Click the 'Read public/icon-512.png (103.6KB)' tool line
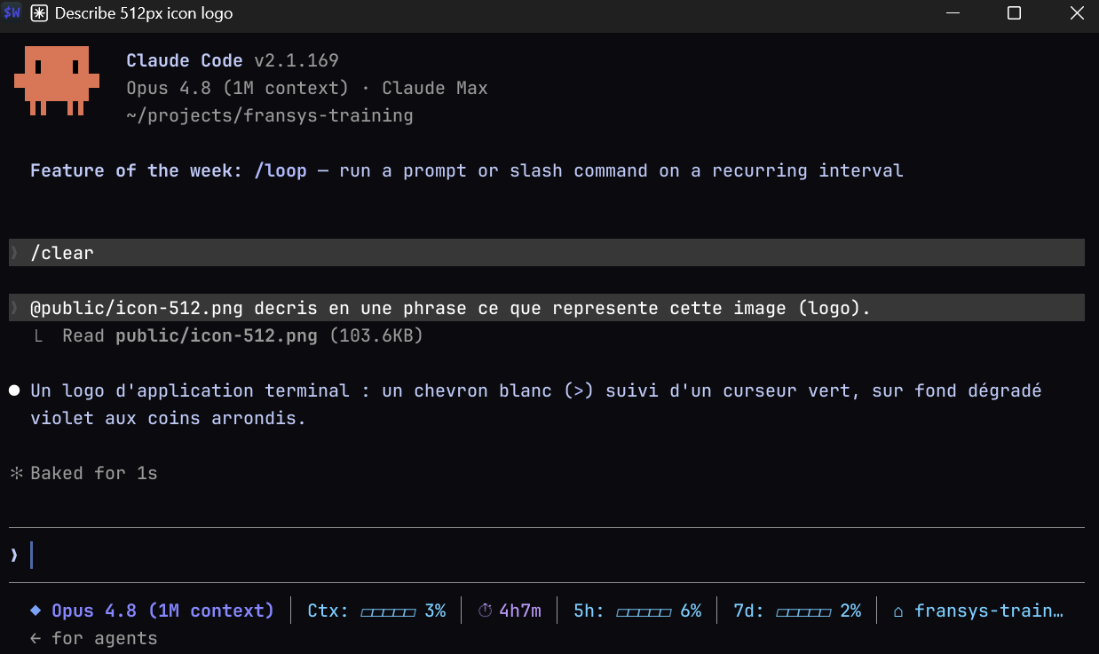This screenshot has width=1099, height=654. pos(242,335)
